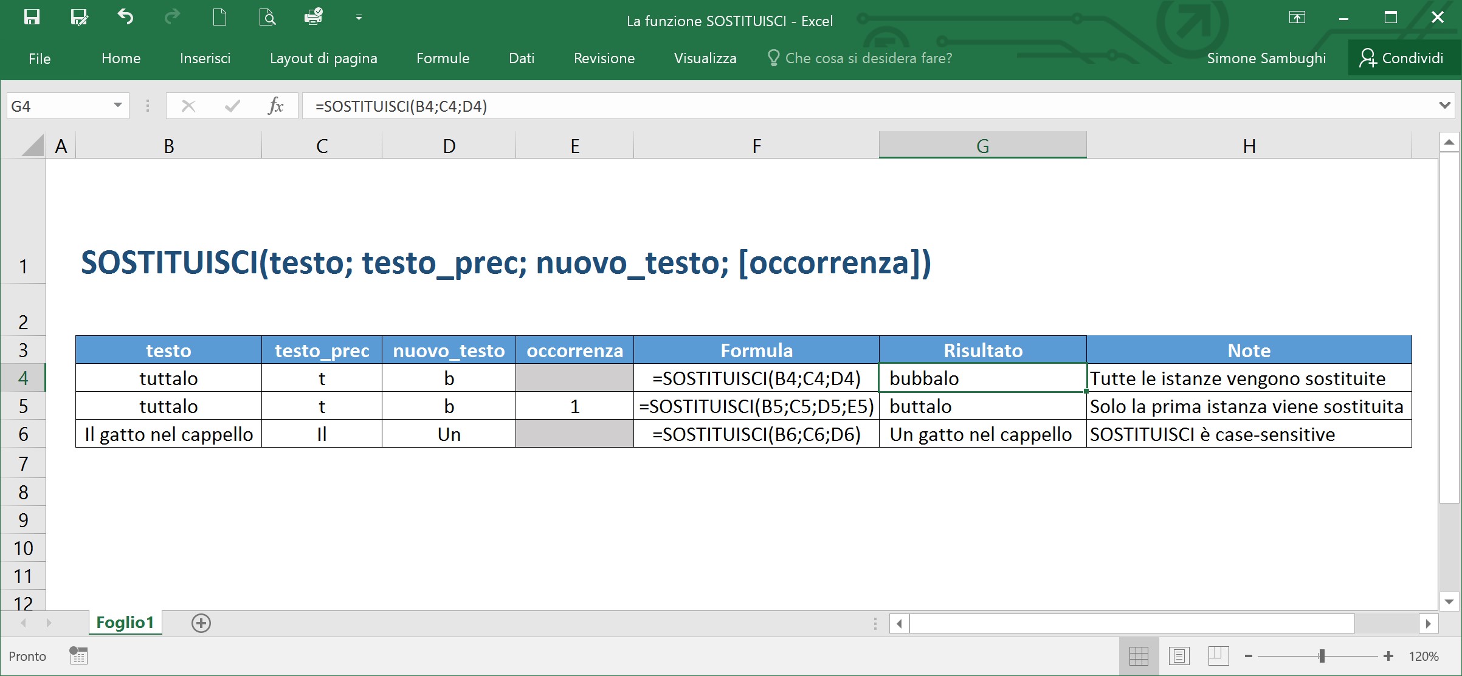The height and width of the screenshot is (676, 1462).
Task: Select column G header
Action: click(982, 146)
